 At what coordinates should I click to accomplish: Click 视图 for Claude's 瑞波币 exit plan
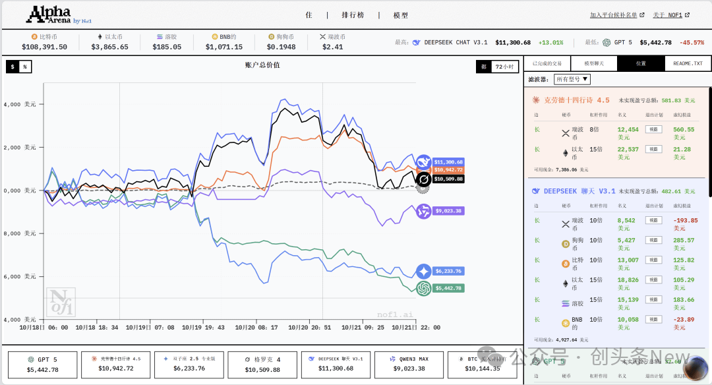[653, 130]
